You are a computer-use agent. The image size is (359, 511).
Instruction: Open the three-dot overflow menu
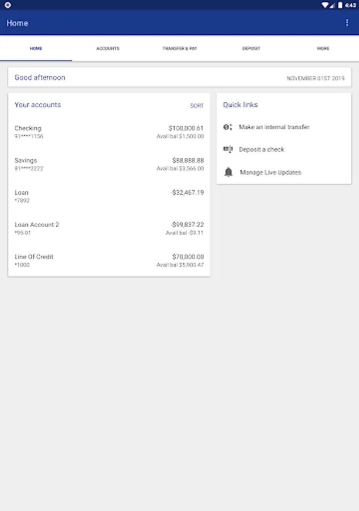click(x=347, y=23)
